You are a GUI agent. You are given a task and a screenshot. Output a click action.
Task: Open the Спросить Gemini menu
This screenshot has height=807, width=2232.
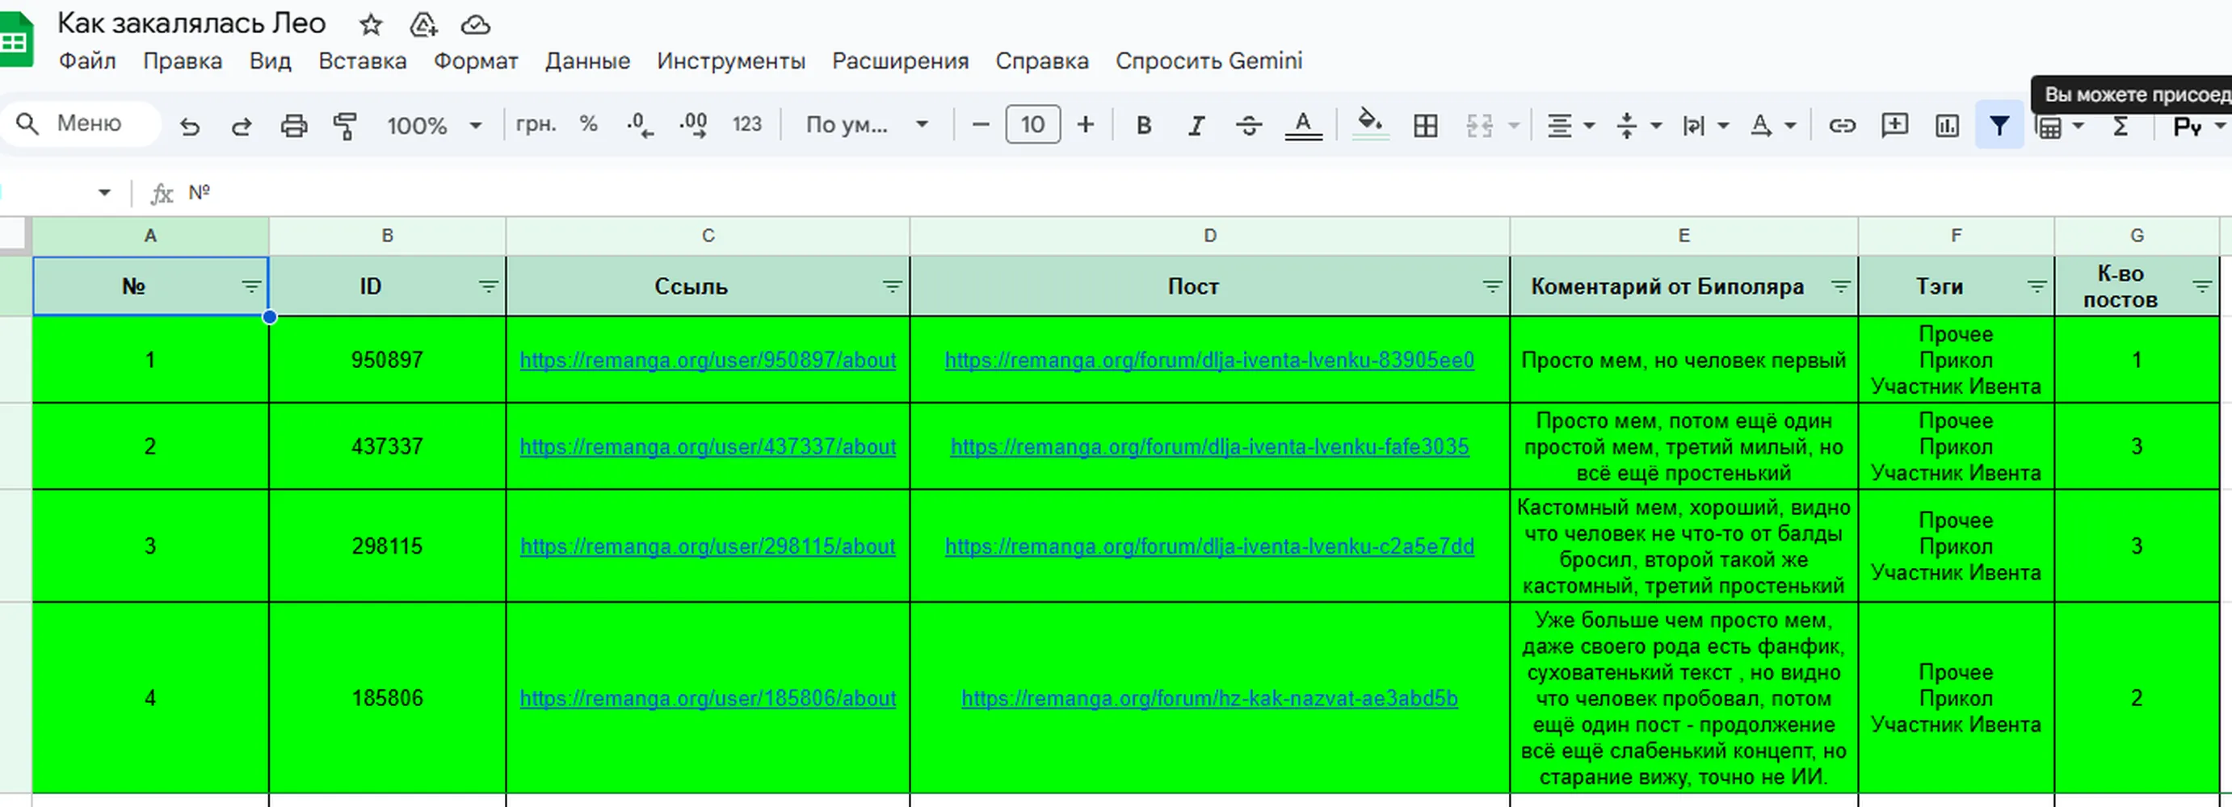click(1208, 61)
